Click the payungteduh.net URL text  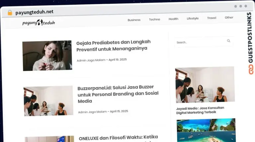pyautogui.click(x=34, y=12)
